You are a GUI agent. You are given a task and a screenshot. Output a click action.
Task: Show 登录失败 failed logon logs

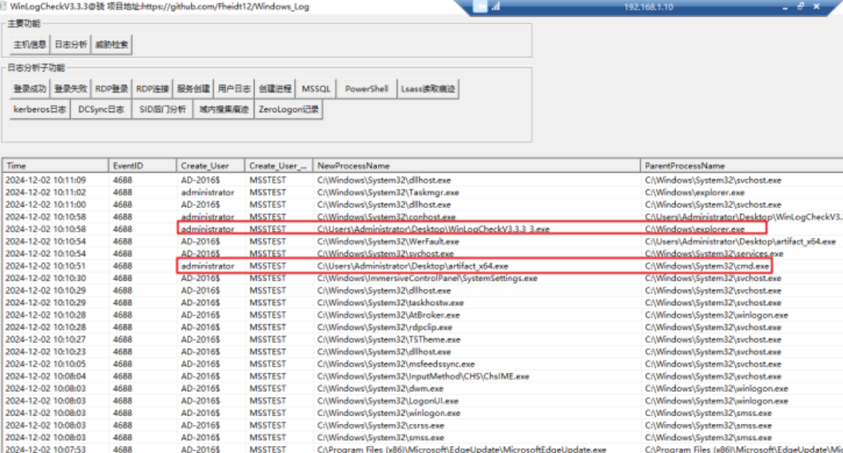71,89
